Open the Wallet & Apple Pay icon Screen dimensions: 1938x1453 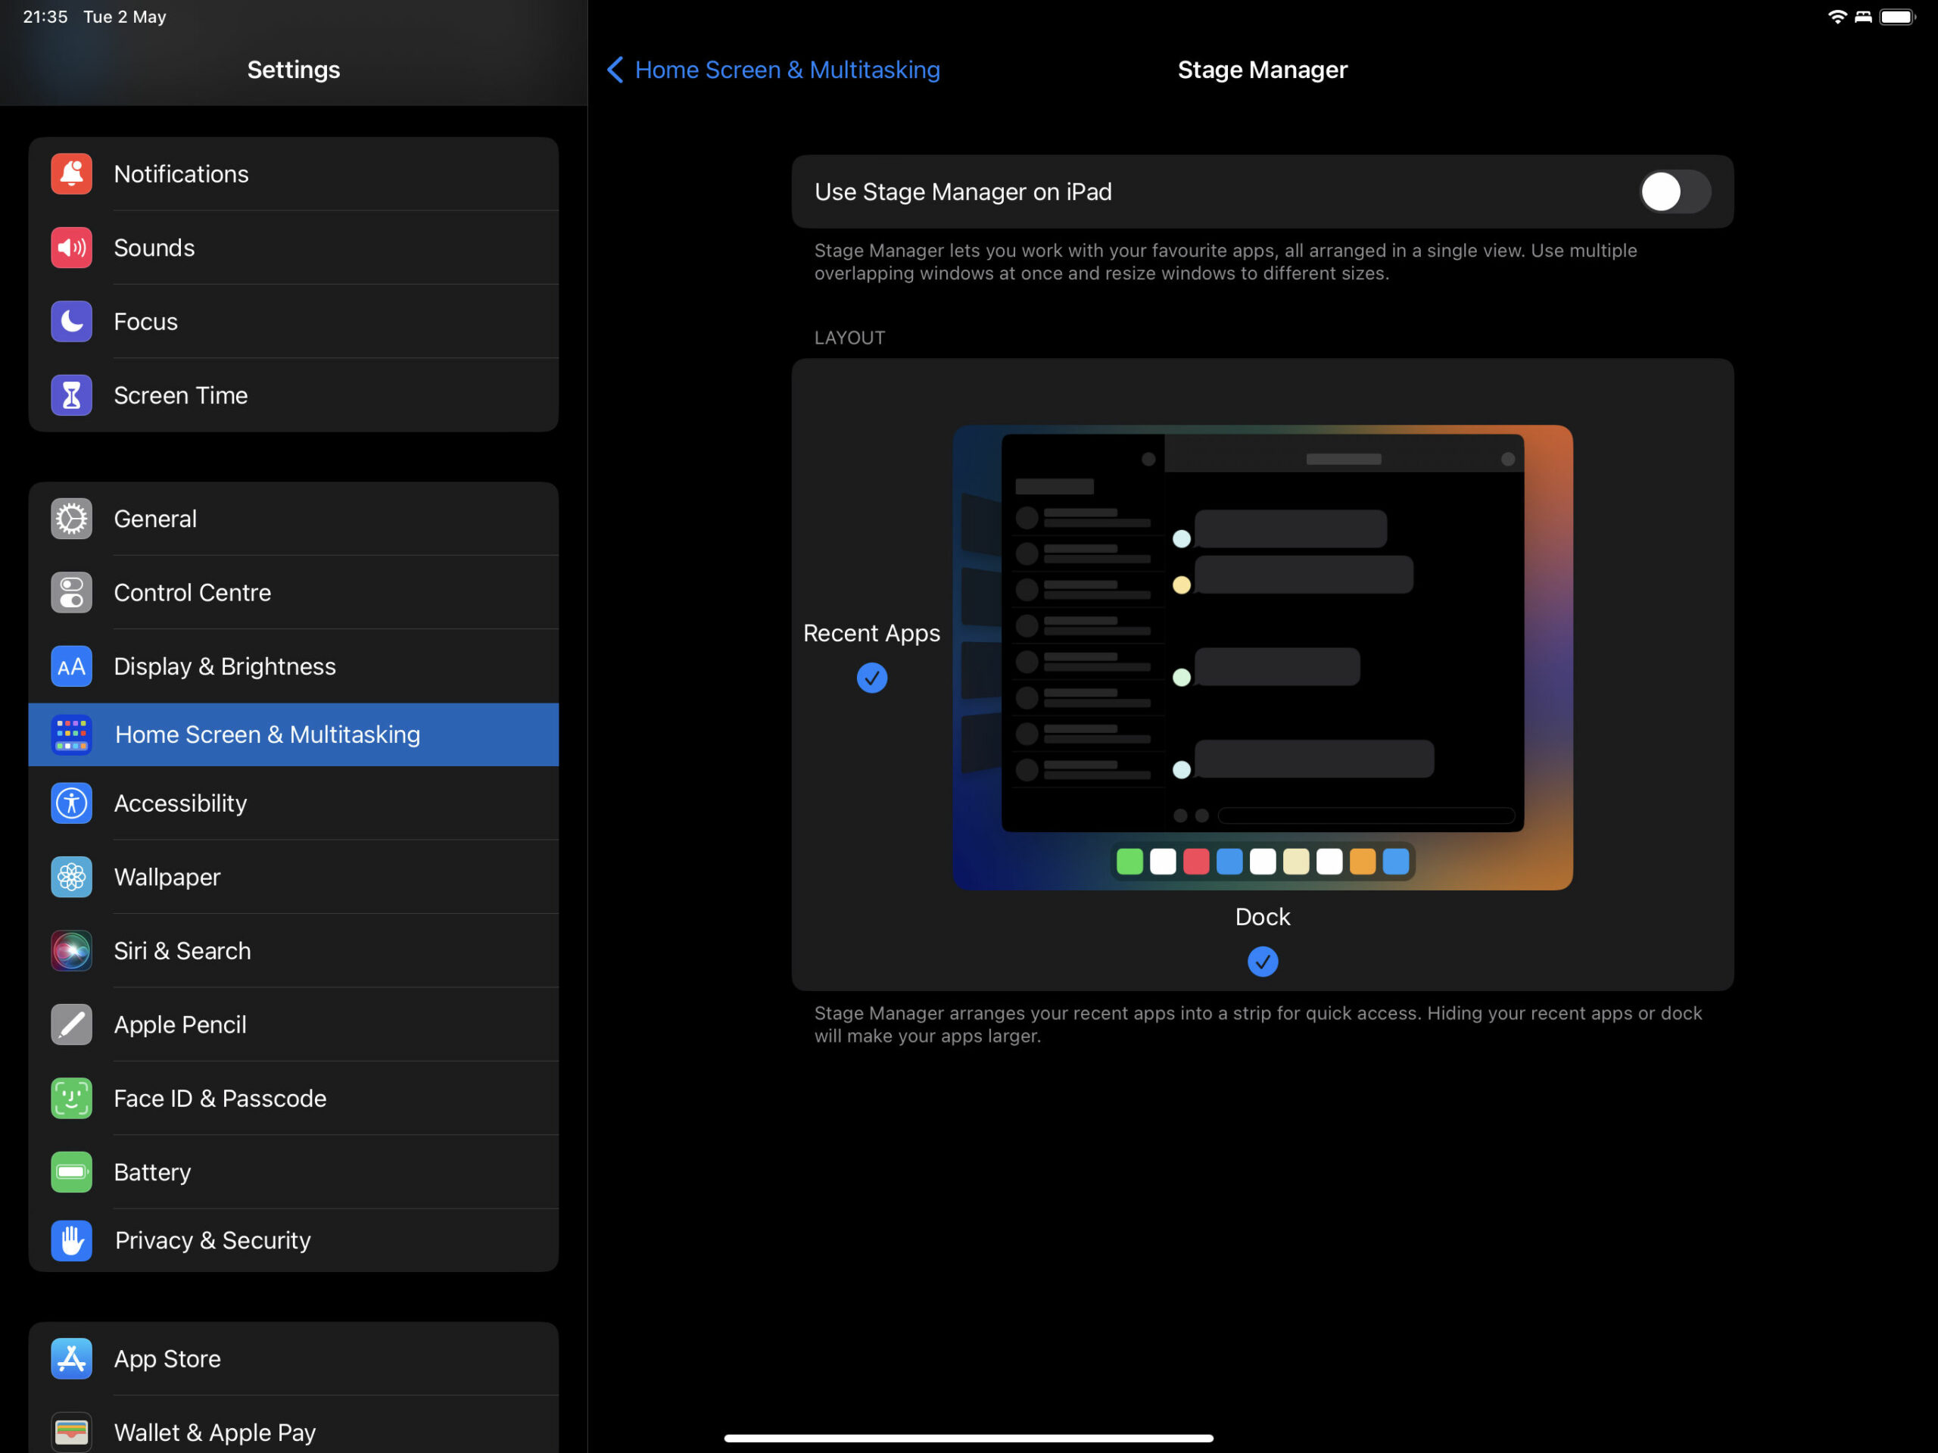pyautogui.click(x=71, y=1432)
